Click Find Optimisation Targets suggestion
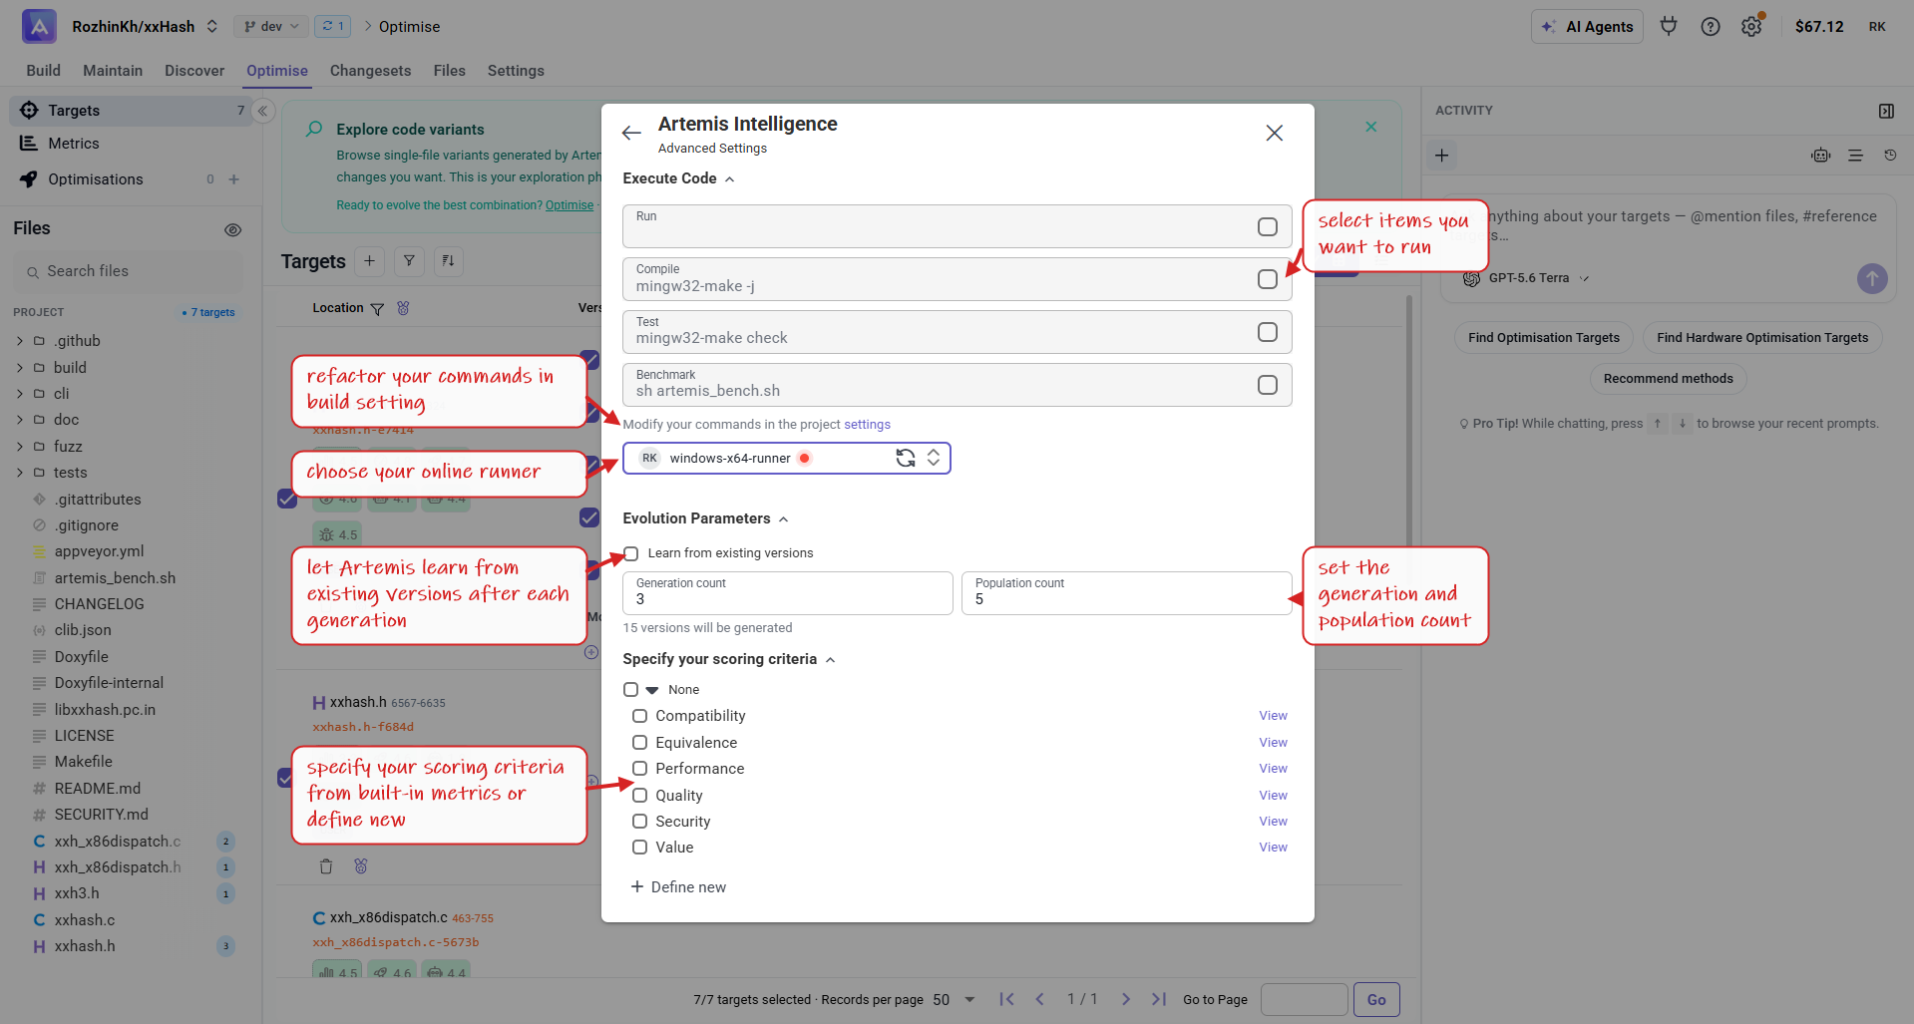The width and height of the screenshot is (1914, 1024). click(x=1543, y=338)
